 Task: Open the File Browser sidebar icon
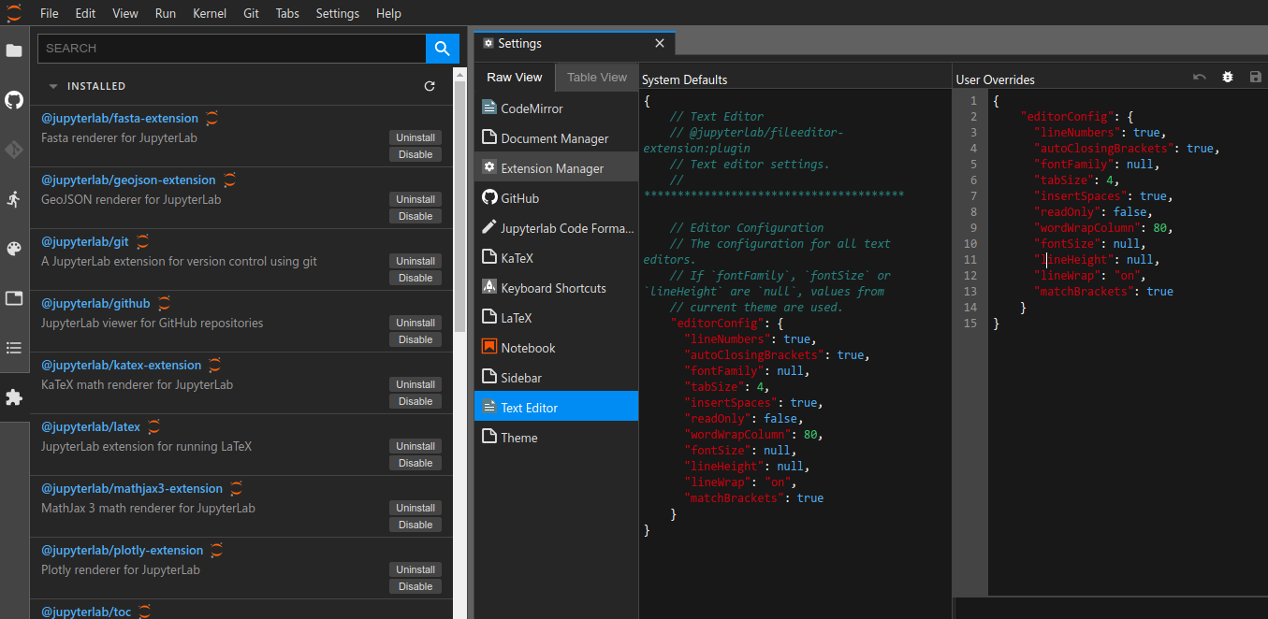[14, 50]
